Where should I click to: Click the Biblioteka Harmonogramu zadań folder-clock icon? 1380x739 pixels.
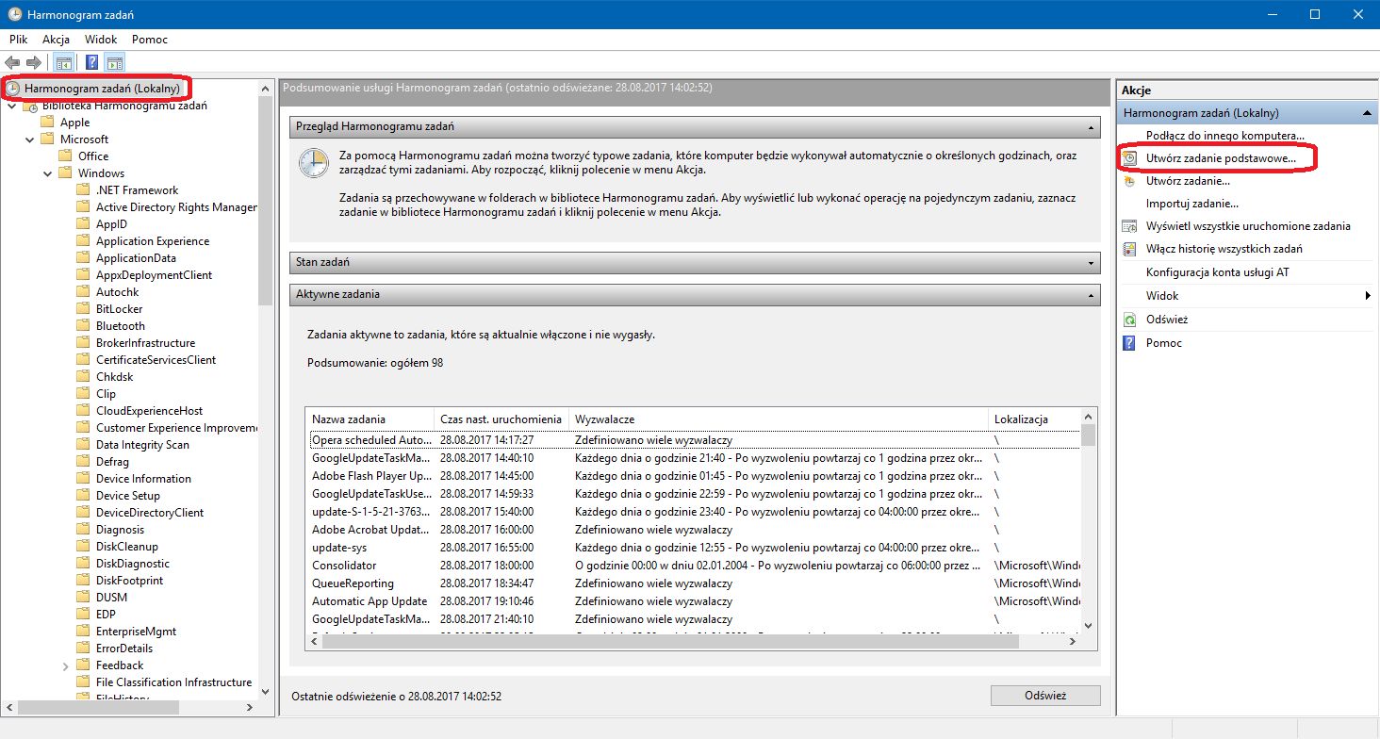pyautogui.click(x=31, y=106)
